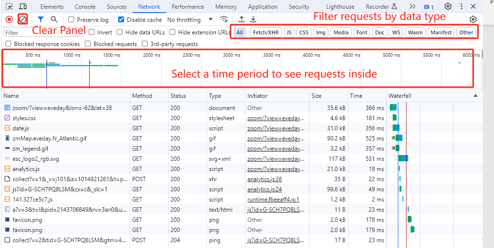Clear the network log

point(23,19)
